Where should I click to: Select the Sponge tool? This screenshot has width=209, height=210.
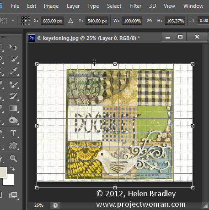pyautogui.click(x=13, y=120)
